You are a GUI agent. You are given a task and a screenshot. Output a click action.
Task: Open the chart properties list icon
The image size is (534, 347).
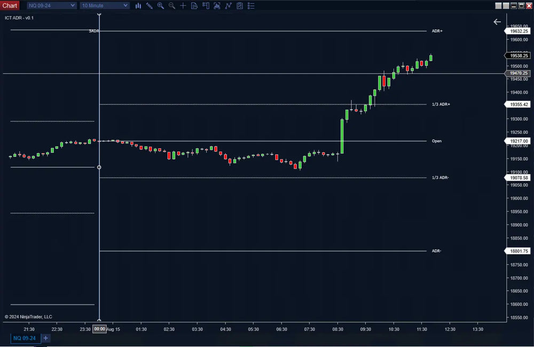tap(251, 5)
